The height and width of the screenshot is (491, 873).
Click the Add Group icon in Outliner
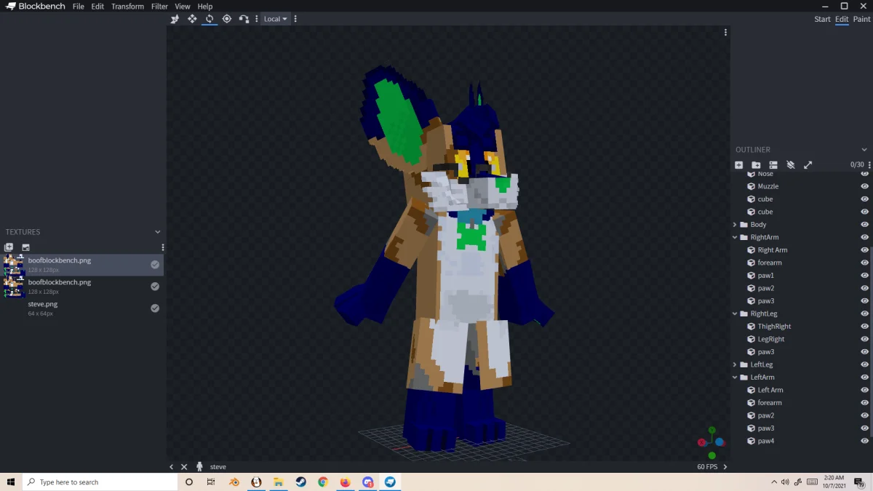pos(756,165)
